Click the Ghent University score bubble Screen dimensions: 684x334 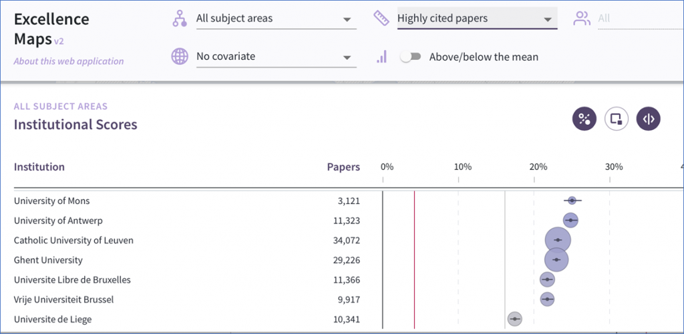556,259
